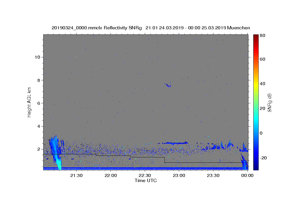Click the plot title text
This screenshot has width=307, height=204.
point(151,28)
